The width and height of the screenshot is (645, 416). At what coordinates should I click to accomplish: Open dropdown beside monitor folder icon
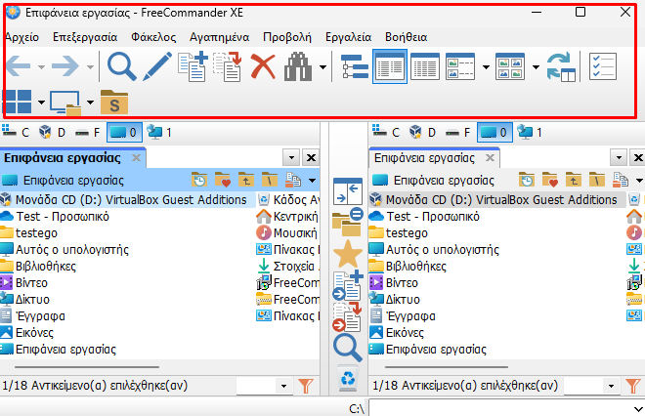(x=90, y=103)
